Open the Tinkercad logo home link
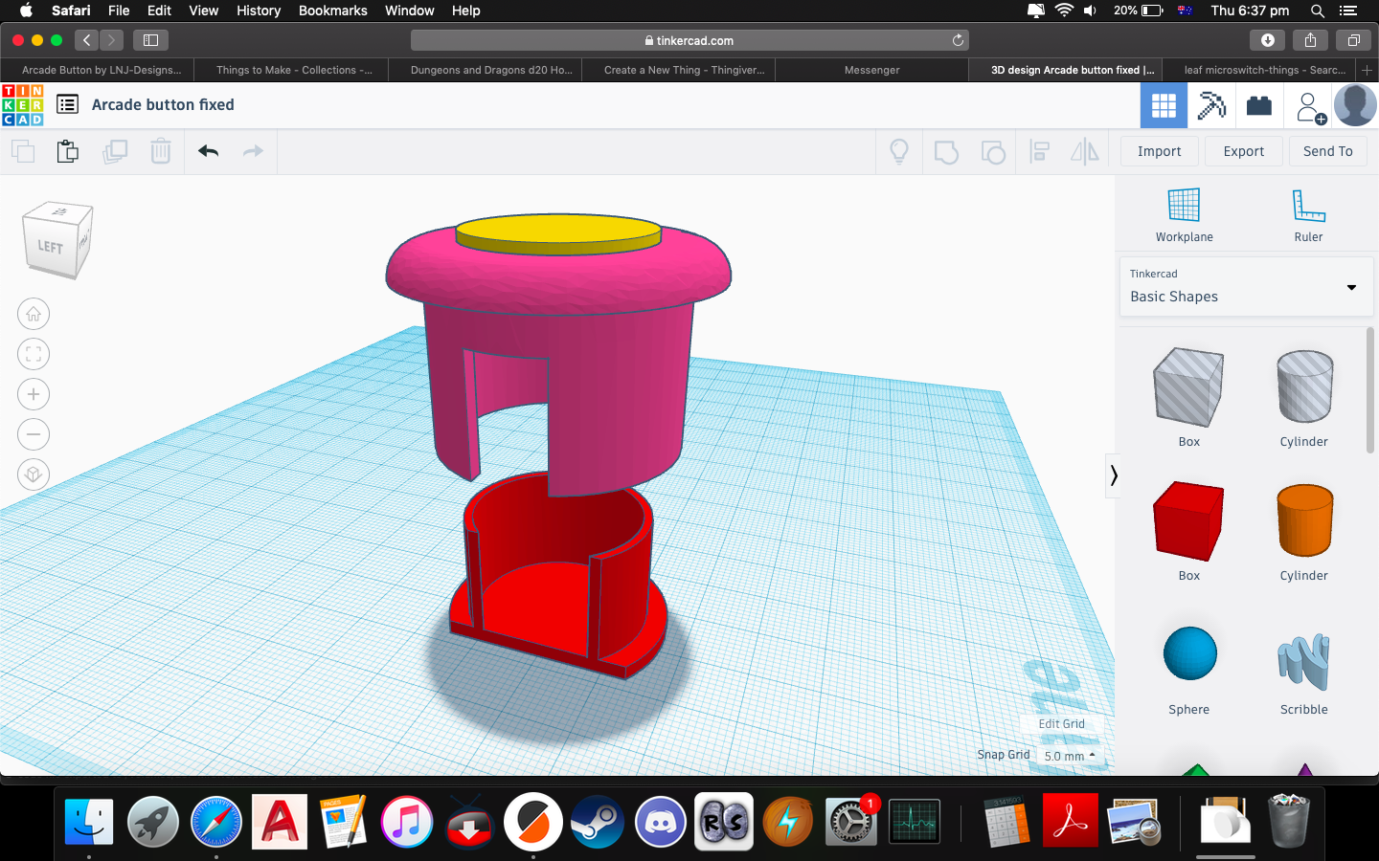 (x=22, y=105)
